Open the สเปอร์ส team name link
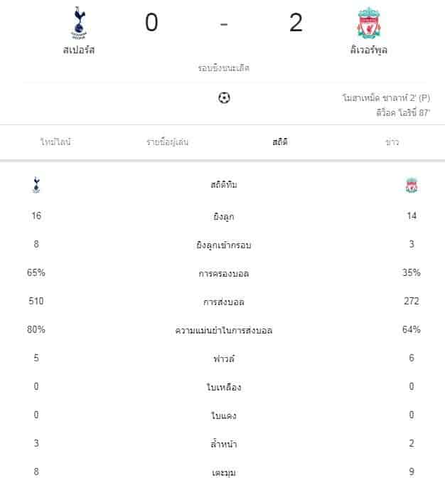 tap(78, 50)
